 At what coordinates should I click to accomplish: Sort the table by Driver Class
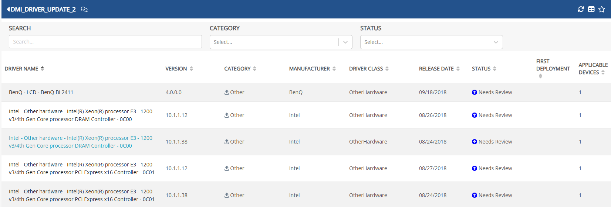coord(369,69)
